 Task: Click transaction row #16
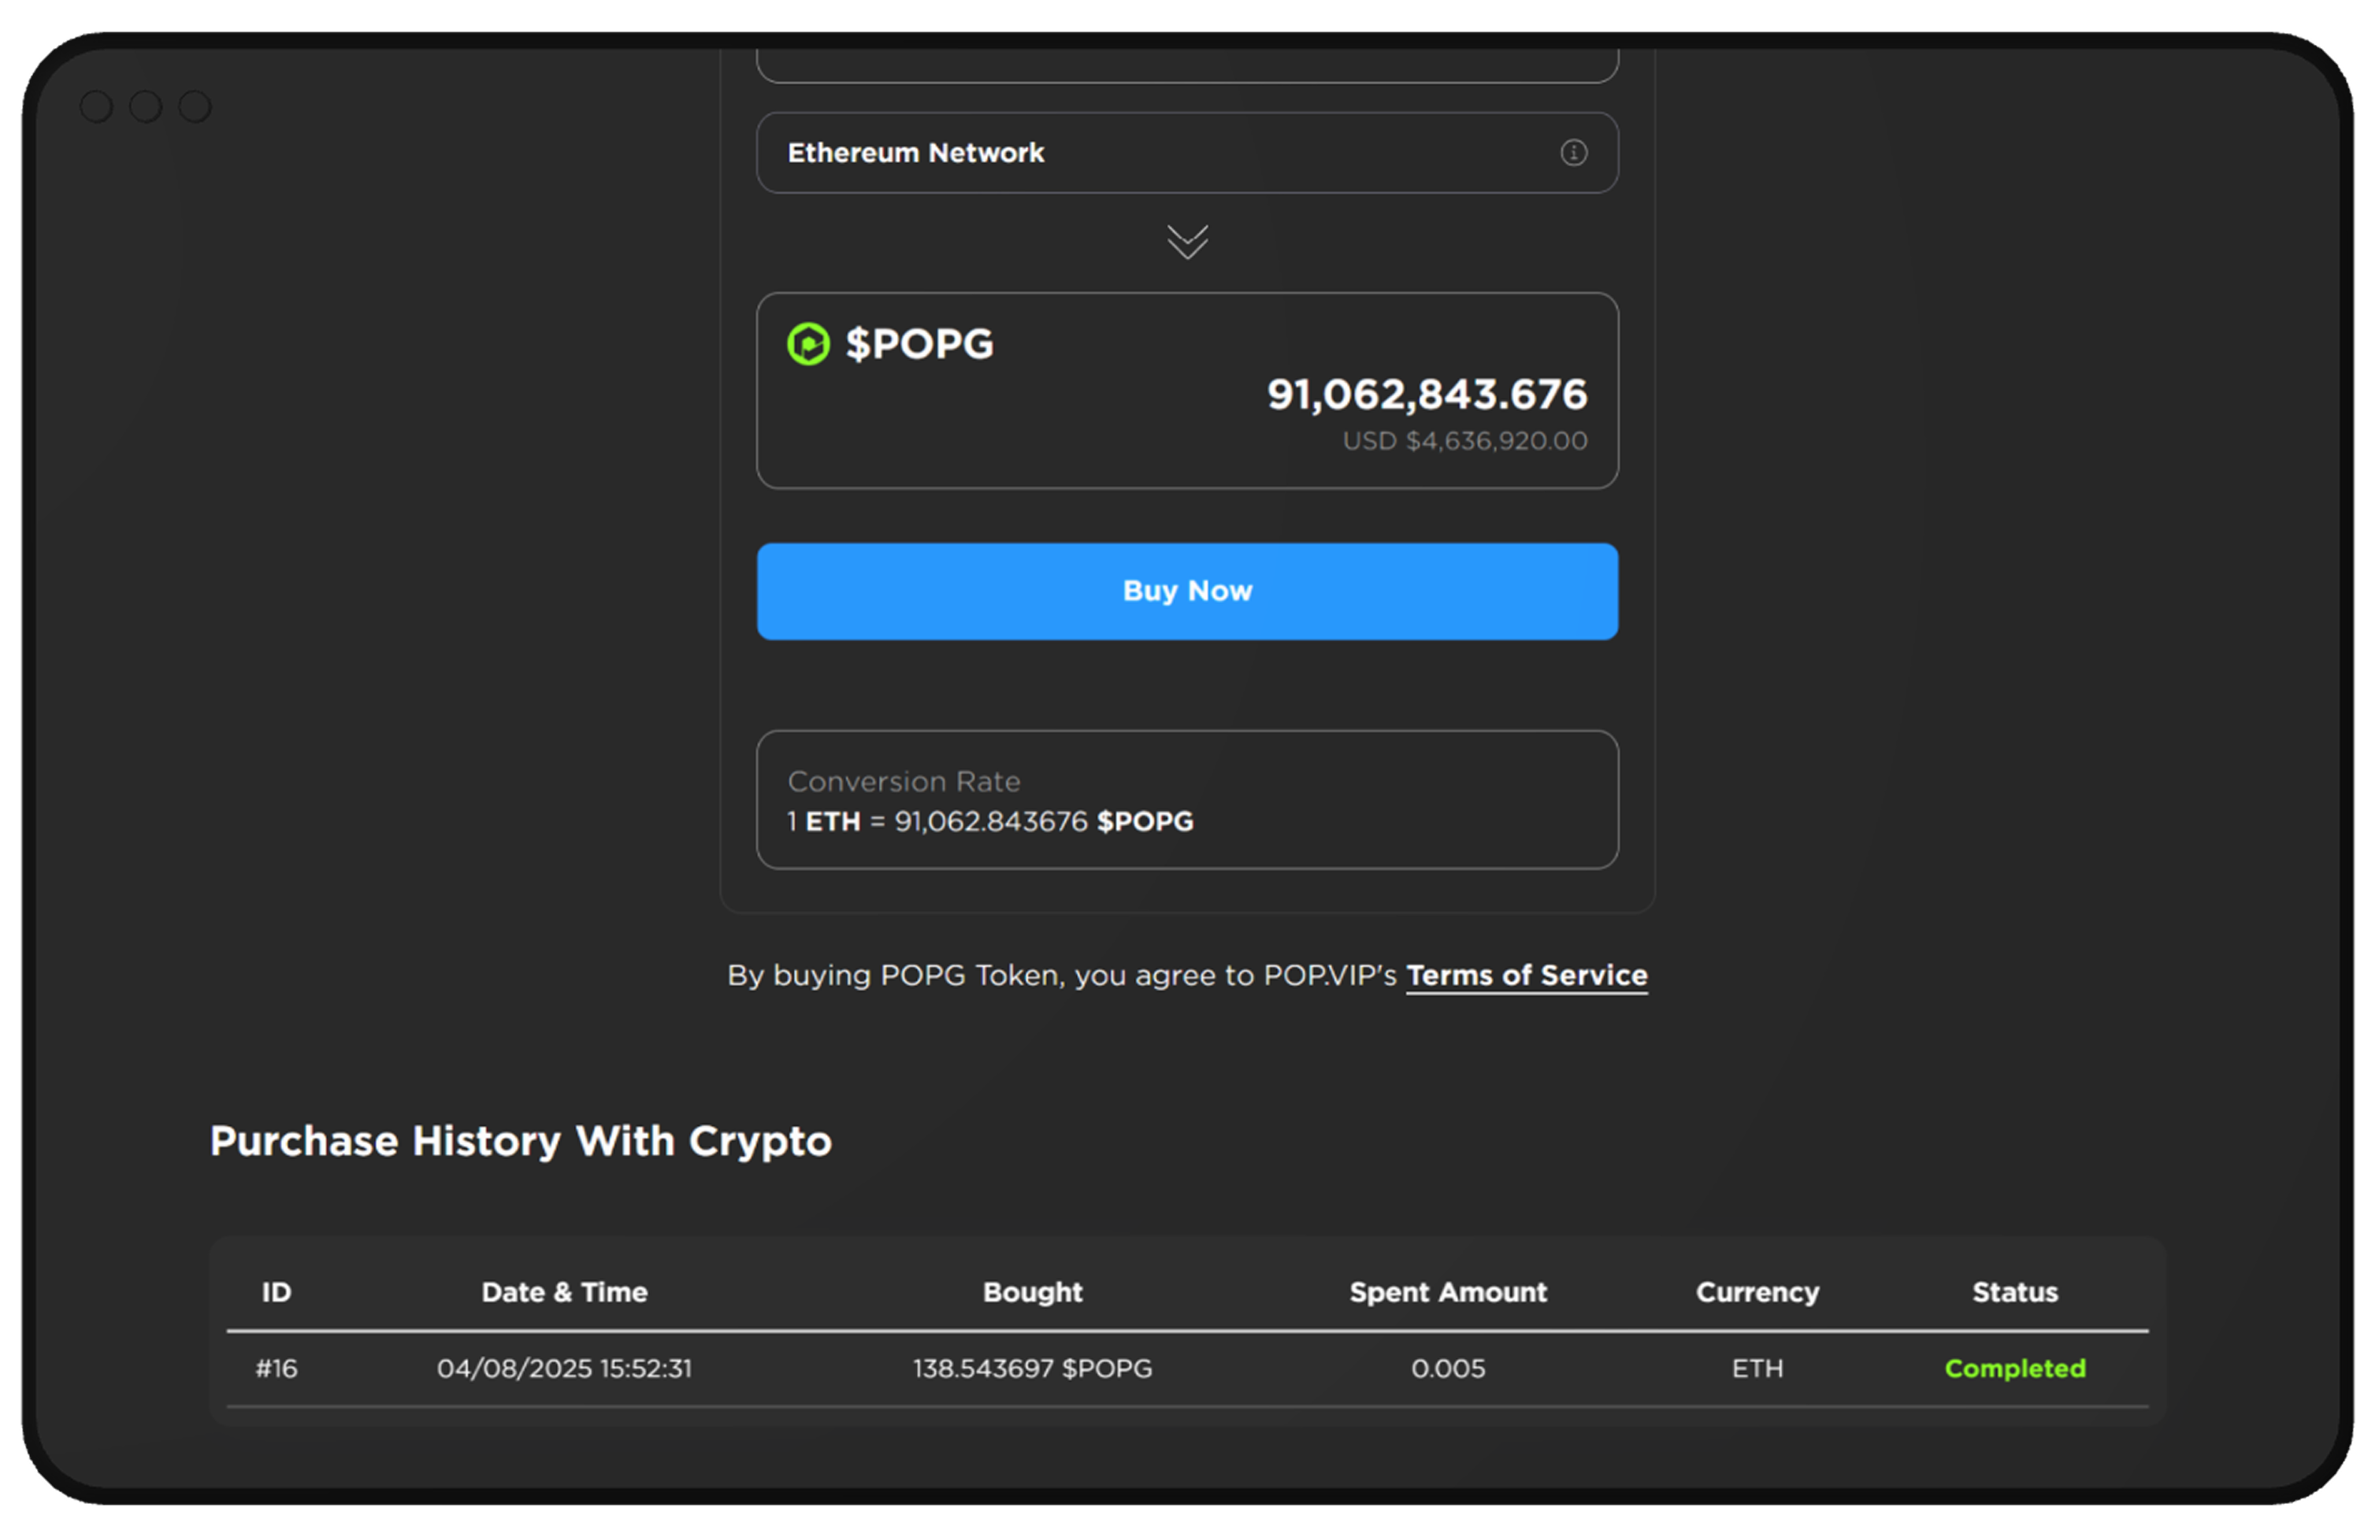1189,1369
